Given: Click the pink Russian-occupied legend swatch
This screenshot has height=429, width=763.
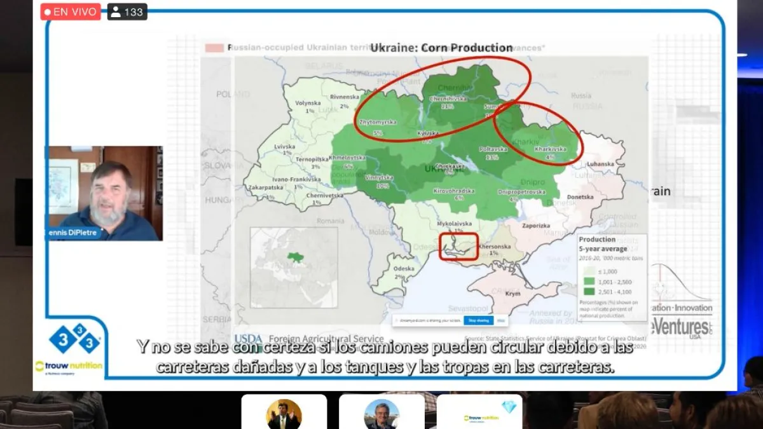Looking at the screenshot, I should coord(214,48).
